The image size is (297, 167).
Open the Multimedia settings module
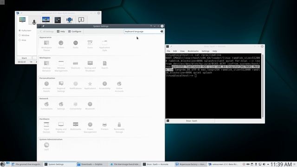75,126
